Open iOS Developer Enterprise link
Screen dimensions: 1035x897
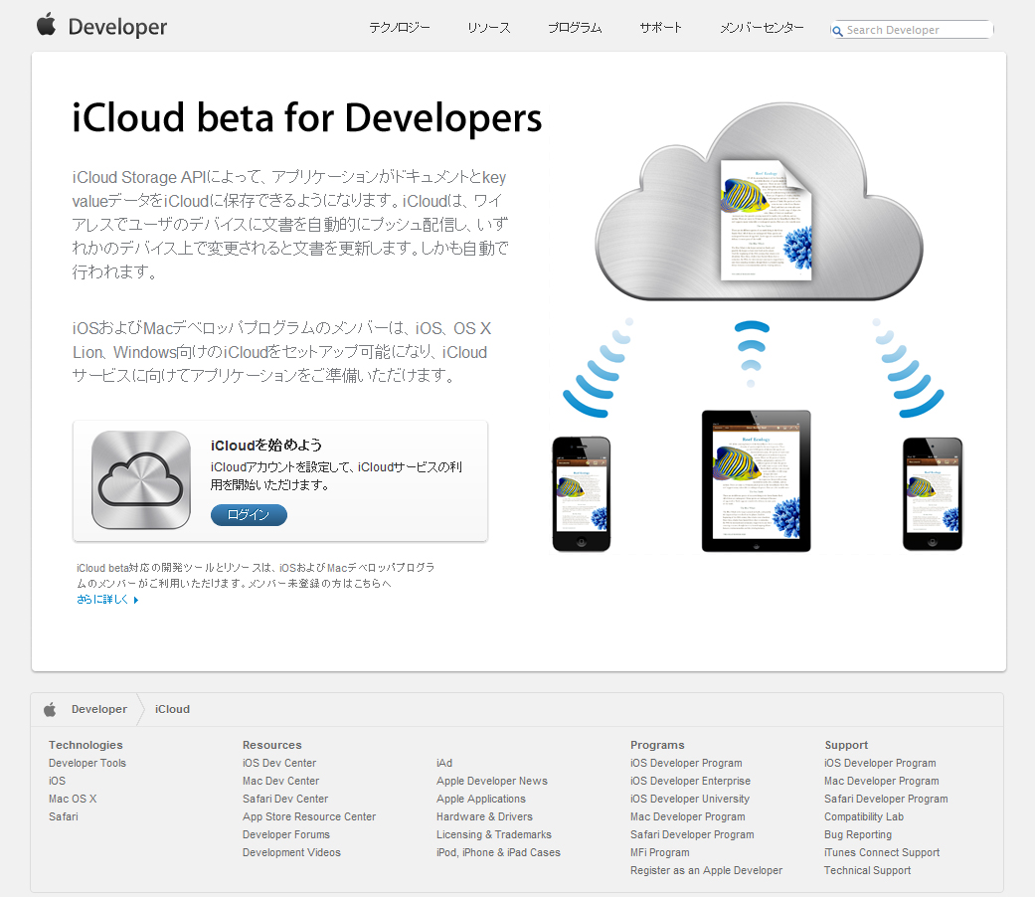(690, 781)
